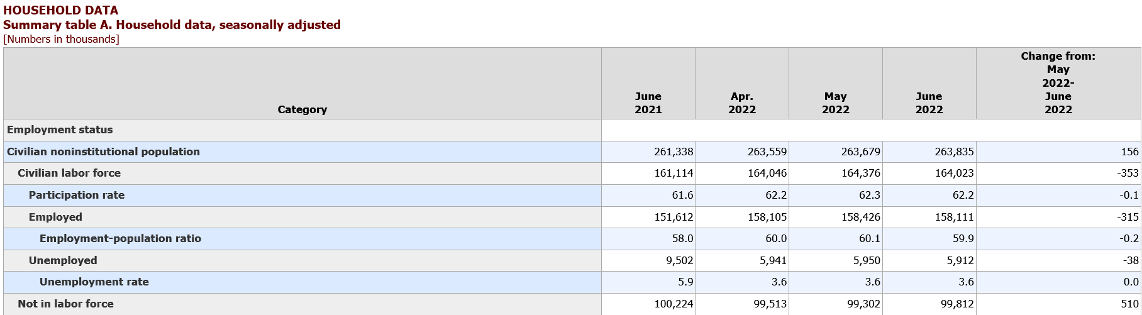The image size is (1142, 315).
Task: Click the population value 263,559
Action: pyautogui.click(x=767, y=152)
